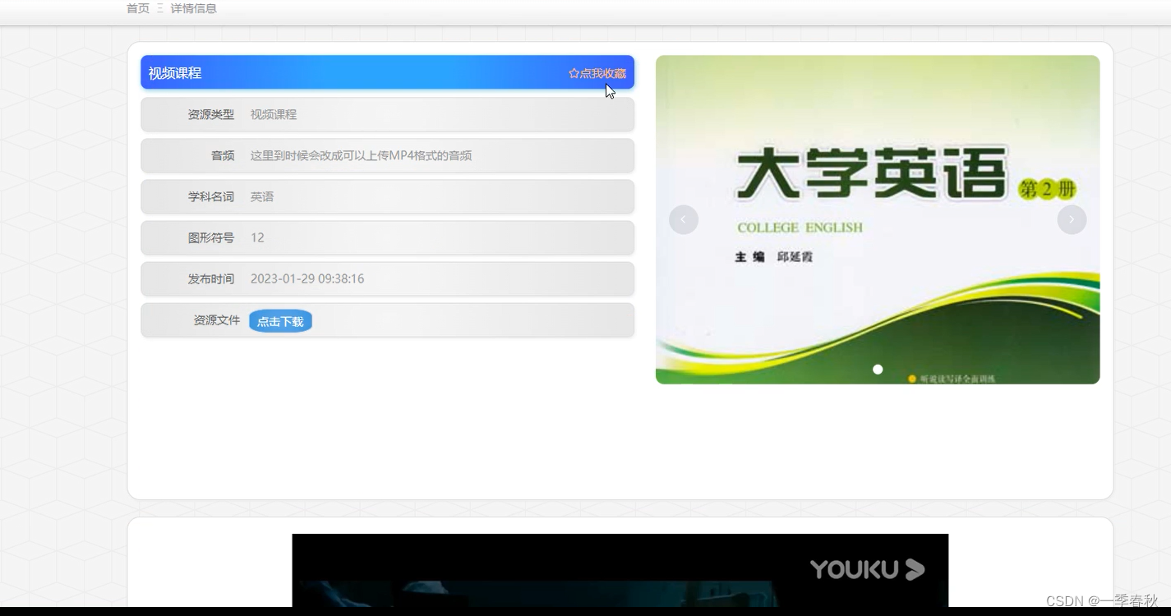Click the 图形符号 field label

(x=211, y=237)
